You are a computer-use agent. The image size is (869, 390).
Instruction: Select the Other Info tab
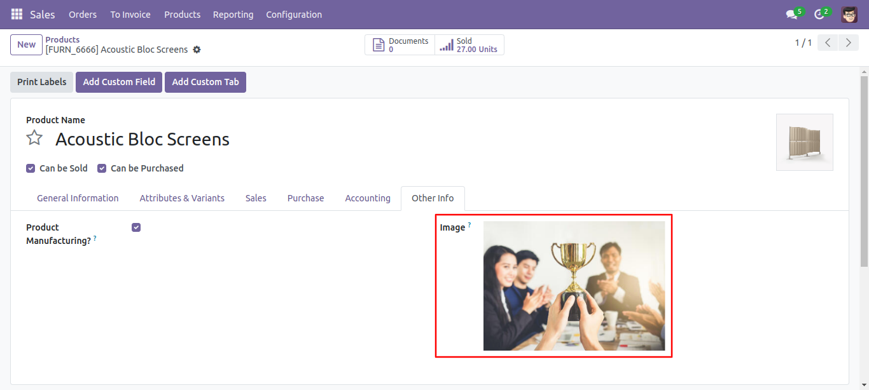(433, 198)
